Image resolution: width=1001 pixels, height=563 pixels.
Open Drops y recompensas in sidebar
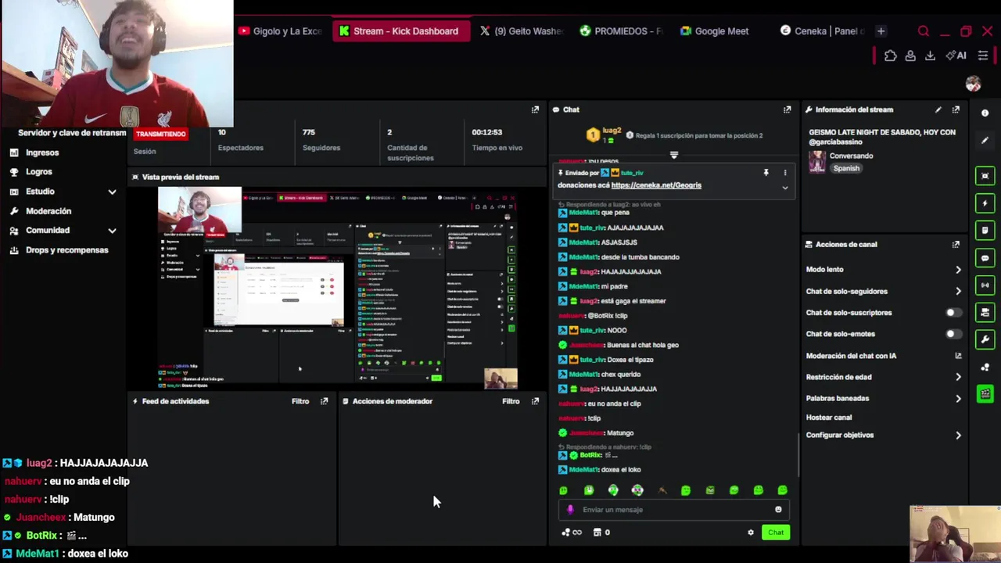[x=66, y=250]
